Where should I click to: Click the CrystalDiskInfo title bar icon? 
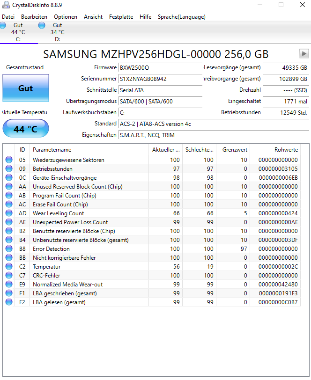point(6,5)
